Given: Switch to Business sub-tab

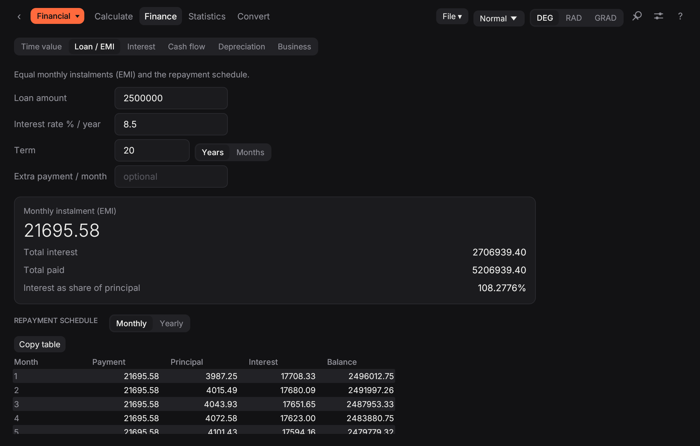Looking at the screenshot, I should point(294,47).
